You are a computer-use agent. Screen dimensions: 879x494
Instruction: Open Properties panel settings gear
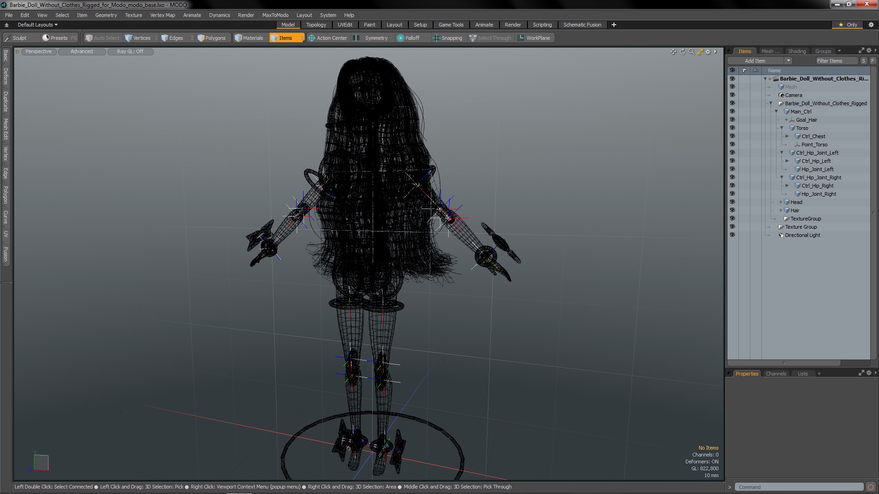(x=869, y=373)
